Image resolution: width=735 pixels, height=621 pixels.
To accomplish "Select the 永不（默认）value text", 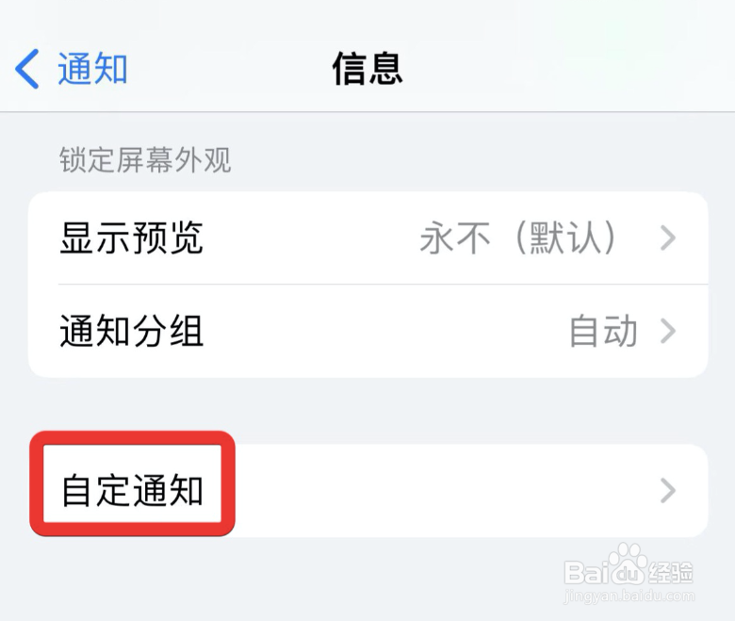I will click(x=518, y=237).
